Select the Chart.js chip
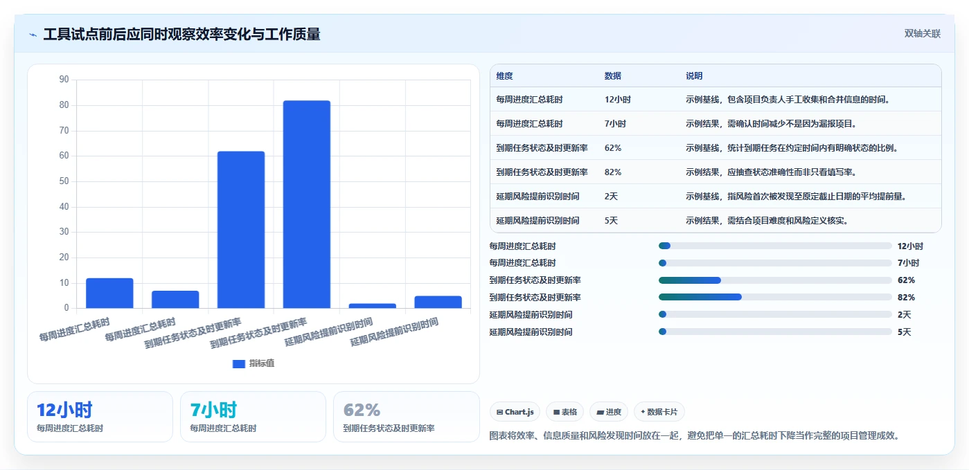Screen dimensions: 969x470 coord(515,412)
